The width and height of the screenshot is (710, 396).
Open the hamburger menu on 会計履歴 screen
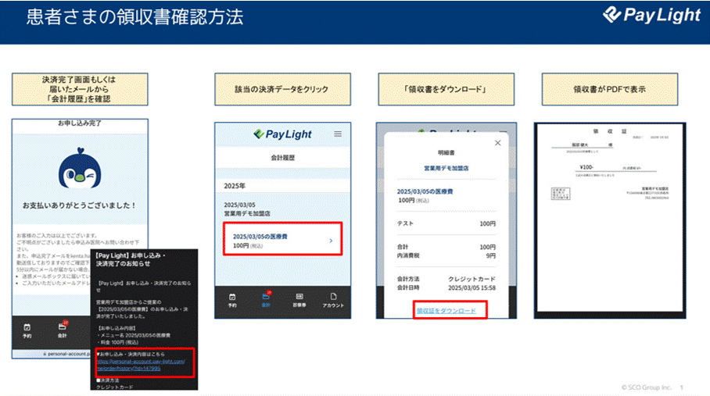coord(338,134)
